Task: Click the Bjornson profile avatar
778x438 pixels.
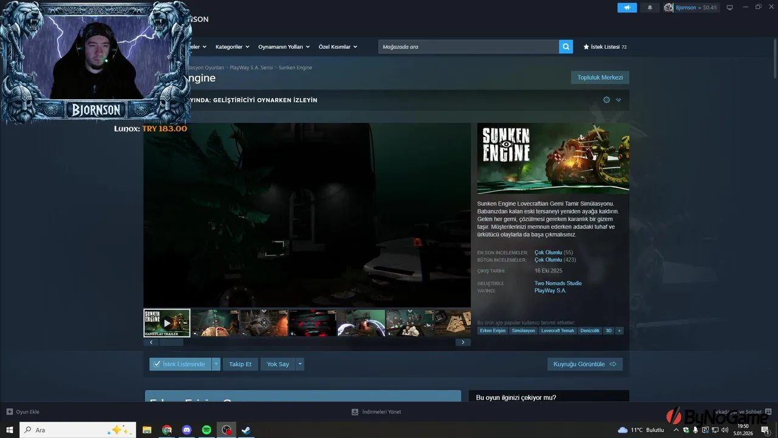Action: coord(669,7)
